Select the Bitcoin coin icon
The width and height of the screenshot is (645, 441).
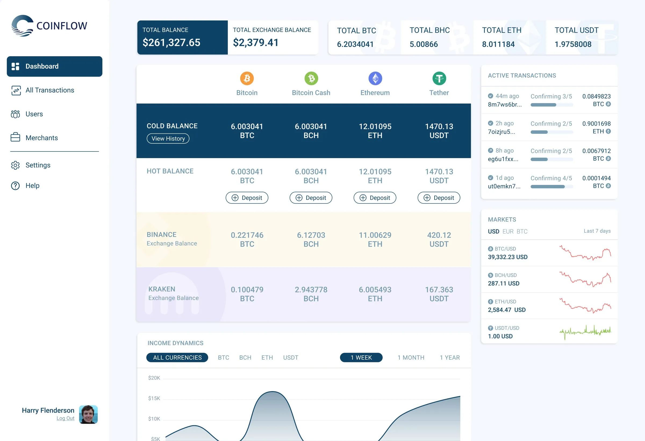point(247,78)
